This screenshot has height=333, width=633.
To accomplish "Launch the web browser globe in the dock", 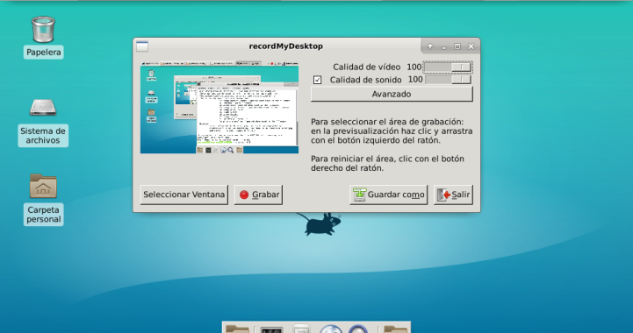I will click(331, 329).
